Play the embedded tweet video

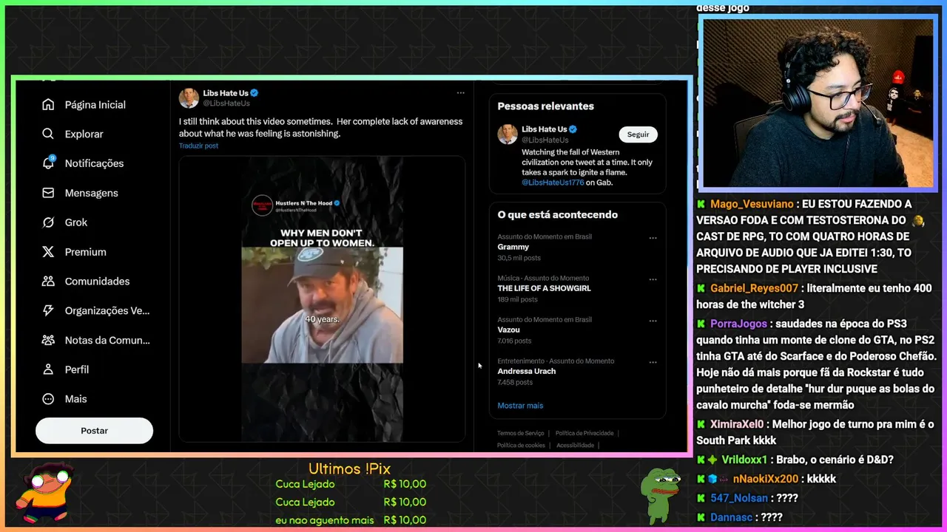coord(322,299)
